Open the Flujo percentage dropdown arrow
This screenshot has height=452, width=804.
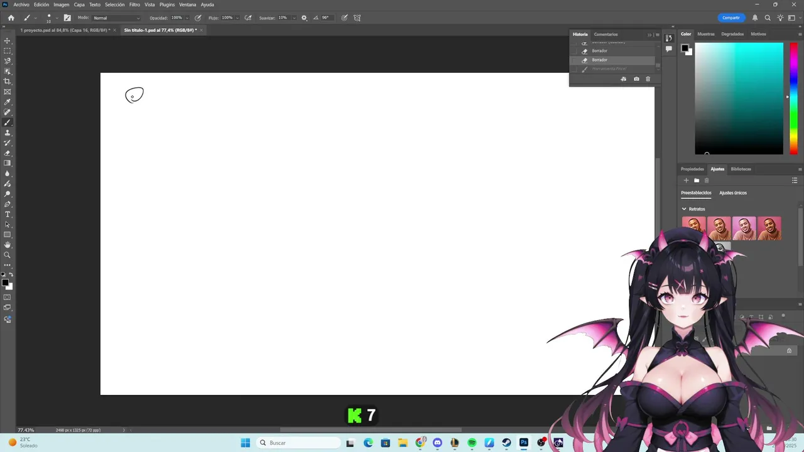[237, 18]
